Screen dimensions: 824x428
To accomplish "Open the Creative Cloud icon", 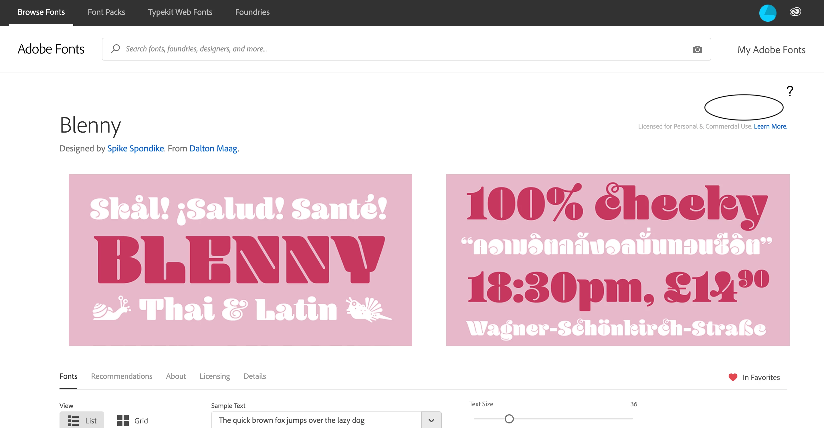I will [795, 12].
